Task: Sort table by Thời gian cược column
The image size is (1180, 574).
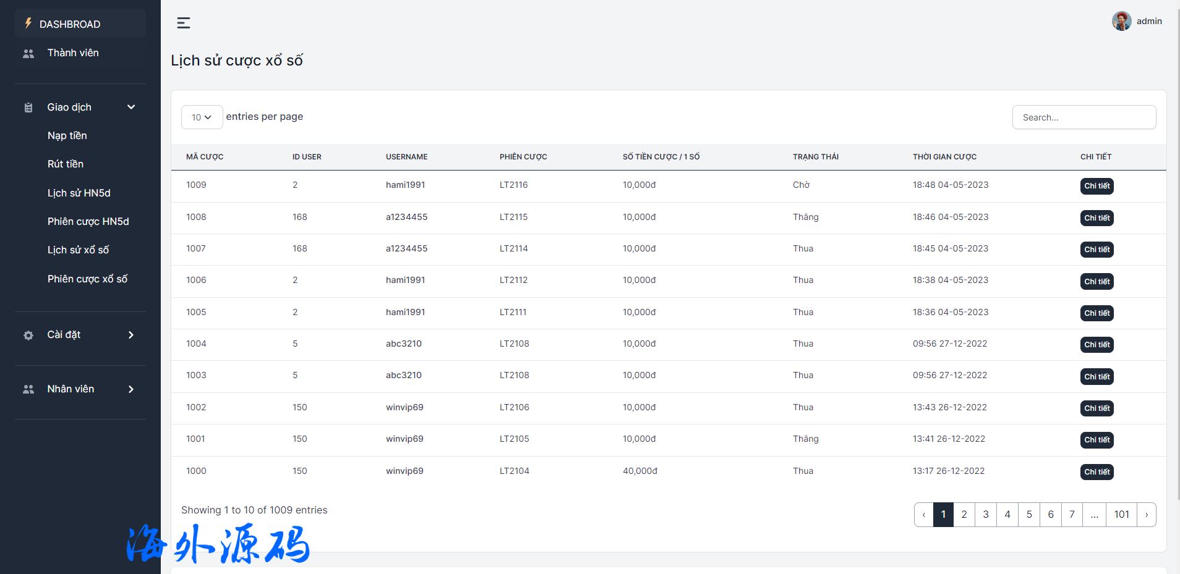Action: [944, 157]
